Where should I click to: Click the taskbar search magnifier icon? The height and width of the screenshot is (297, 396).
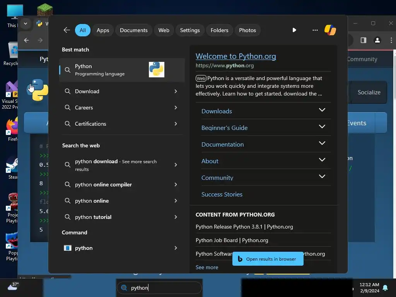pyautogui.click(x=124, y=288)
